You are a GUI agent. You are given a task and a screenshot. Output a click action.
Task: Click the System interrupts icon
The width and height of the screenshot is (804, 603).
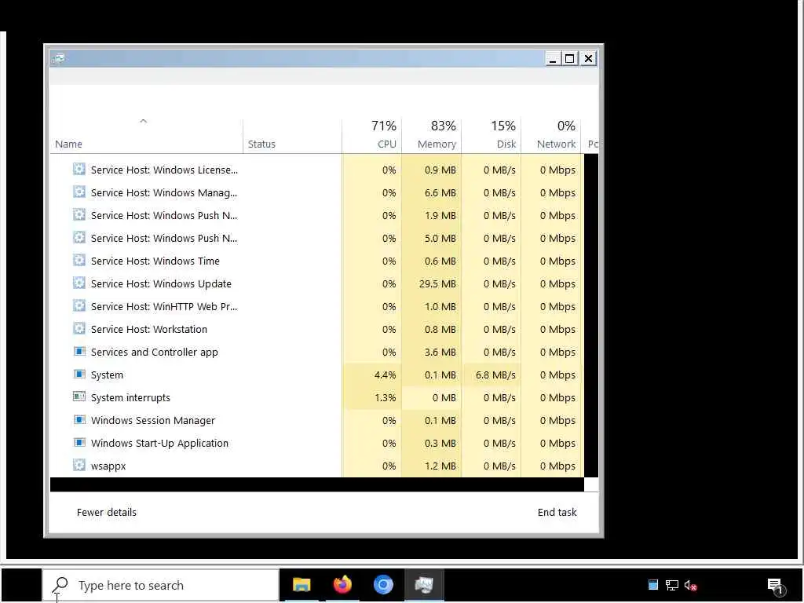pos(79,397)
